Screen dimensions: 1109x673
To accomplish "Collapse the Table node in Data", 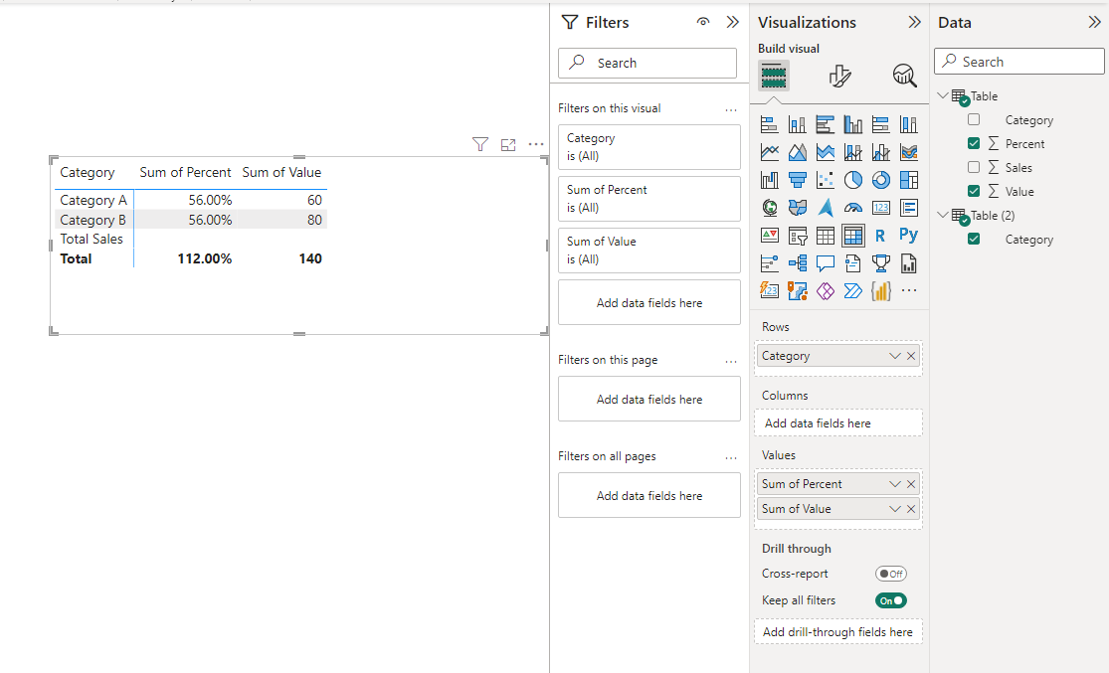I will [x=943, y=95].
